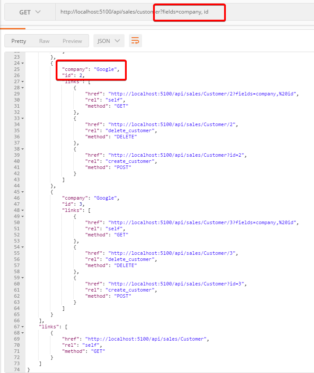314x373 pixels.
Task: Collapse the block at line 68
Action: coord(23,333)
